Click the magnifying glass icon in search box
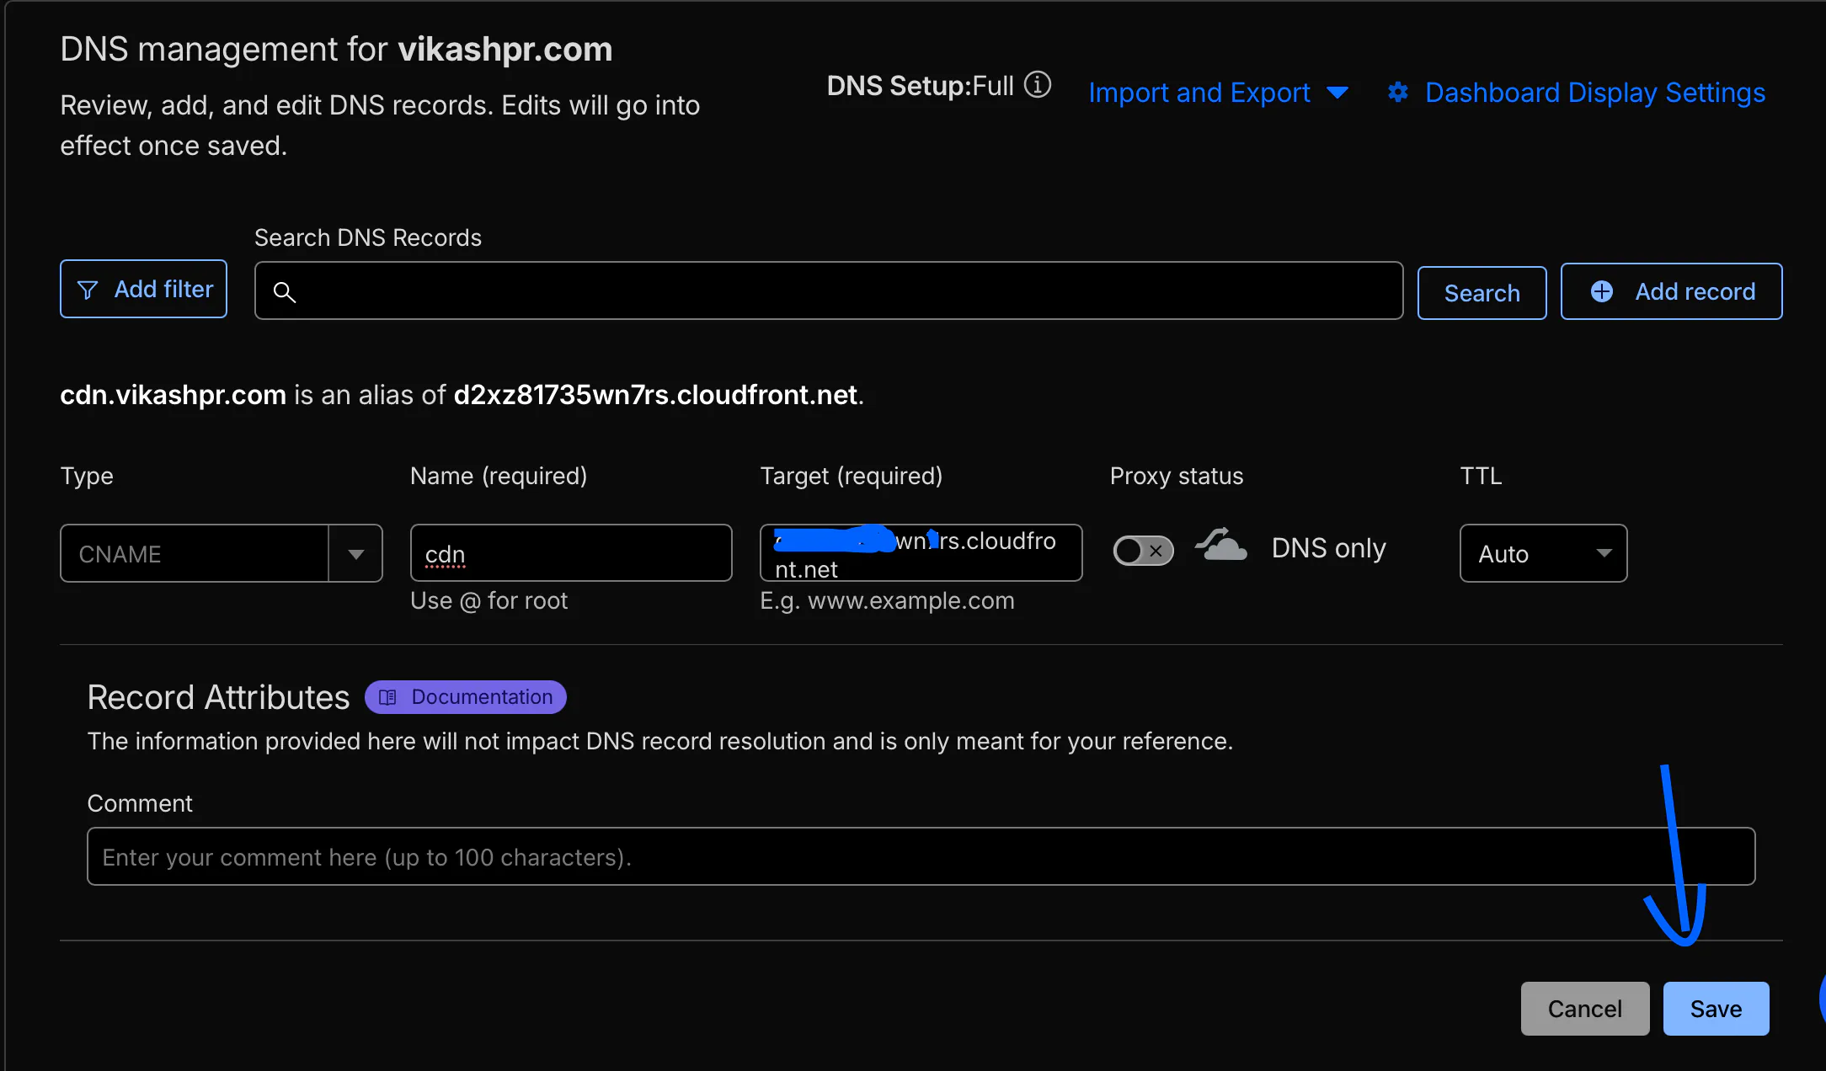 285,291
